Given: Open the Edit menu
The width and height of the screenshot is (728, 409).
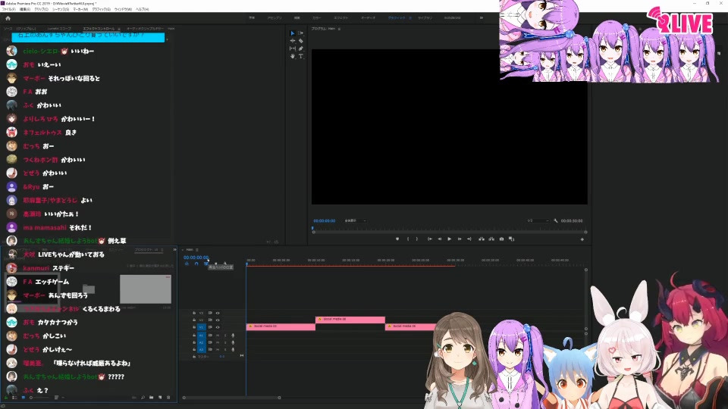Looking at the screenshot, I should coord(24,9).
